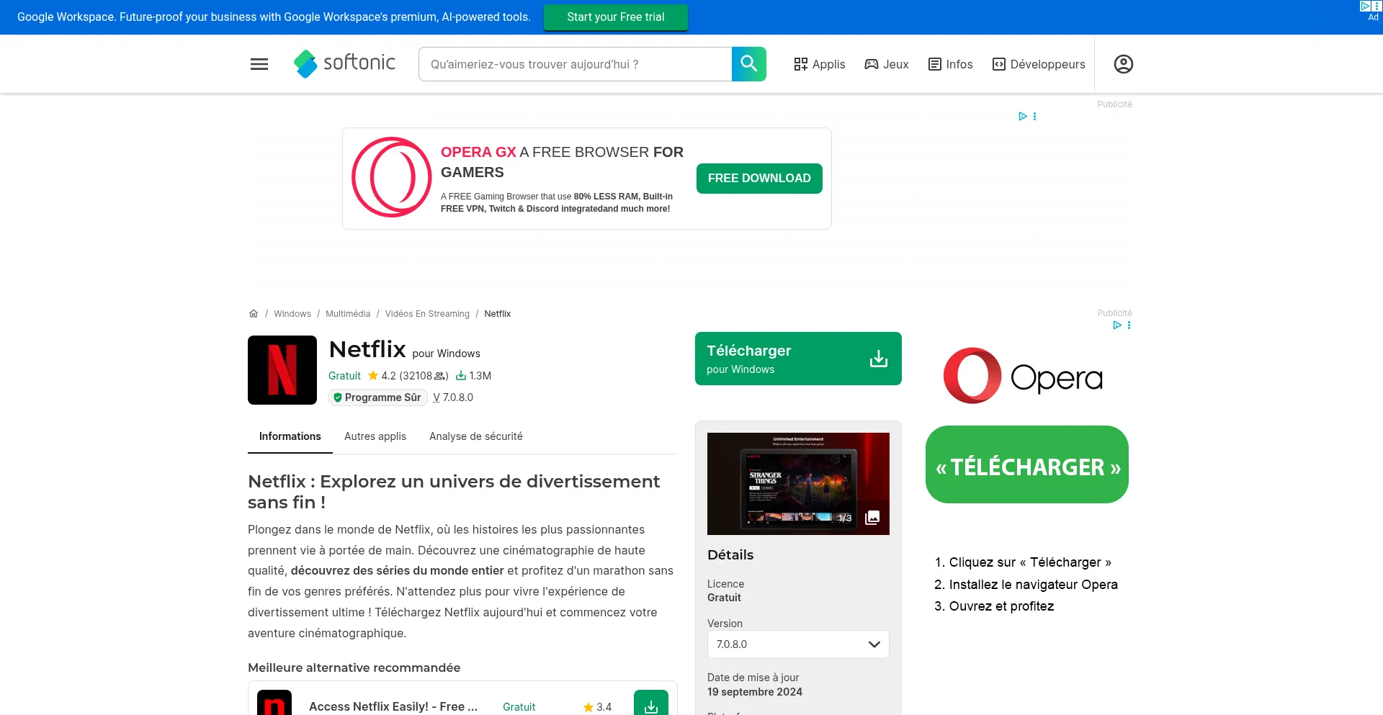Screen dimensions: 1383x715
Task: Click the search input field
Action: [x=576, y=64]
